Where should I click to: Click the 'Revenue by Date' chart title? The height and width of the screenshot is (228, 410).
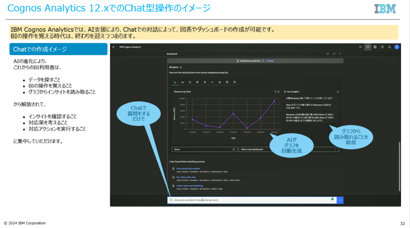(182, 92)
